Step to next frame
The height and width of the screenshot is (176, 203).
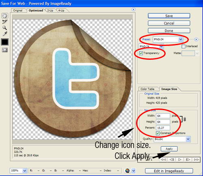pos(188,159)
